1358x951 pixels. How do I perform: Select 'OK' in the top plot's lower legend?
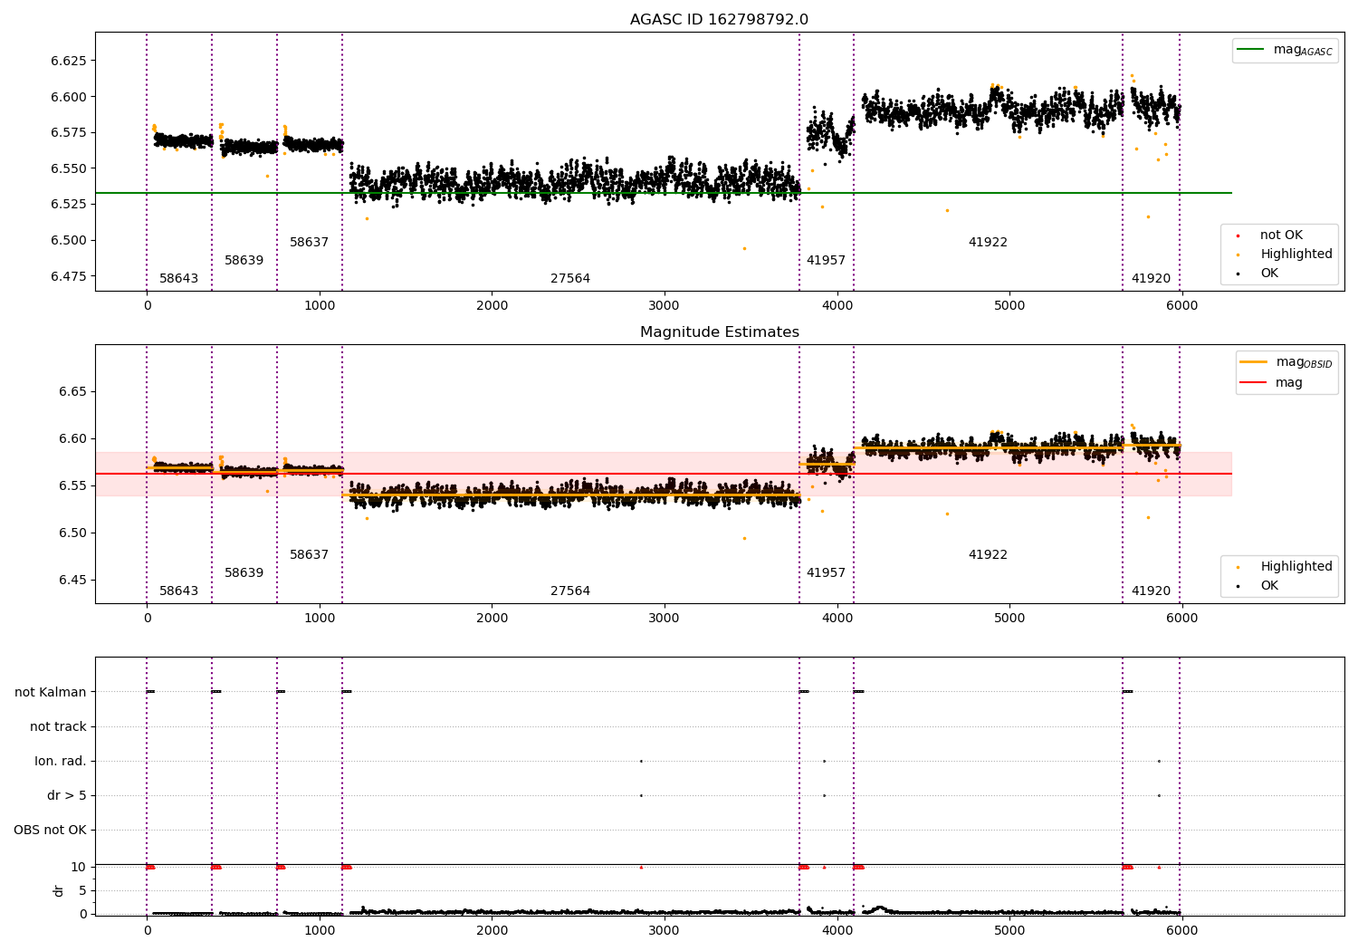point(1257,274)
